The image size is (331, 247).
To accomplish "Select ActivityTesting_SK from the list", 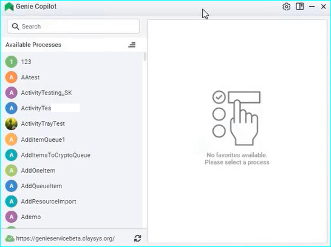I will click(x=72, y=93).
